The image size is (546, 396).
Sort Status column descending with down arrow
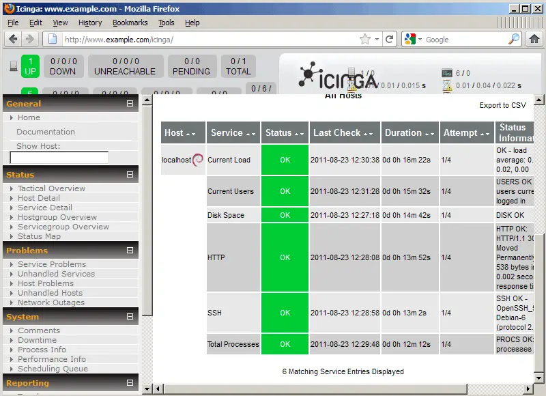pos(302,134)
